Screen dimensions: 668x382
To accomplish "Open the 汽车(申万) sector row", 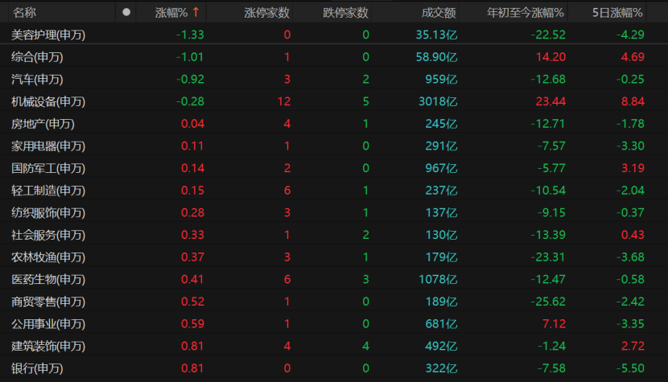I will 334,79.
